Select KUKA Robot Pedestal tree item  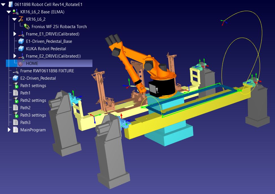(46, 49)
